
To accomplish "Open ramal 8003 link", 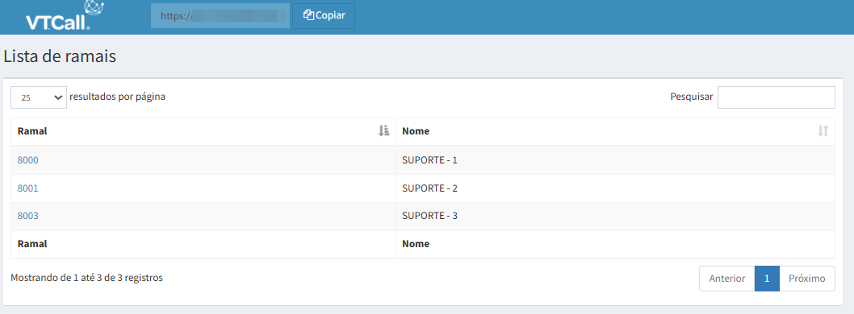I will (x=27, y=216).
